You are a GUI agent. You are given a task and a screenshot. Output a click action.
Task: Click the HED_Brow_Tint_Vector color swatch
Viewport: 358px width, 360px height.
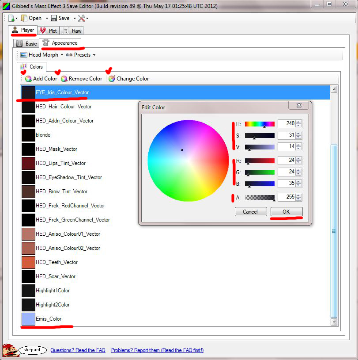[x=28, y=191]
